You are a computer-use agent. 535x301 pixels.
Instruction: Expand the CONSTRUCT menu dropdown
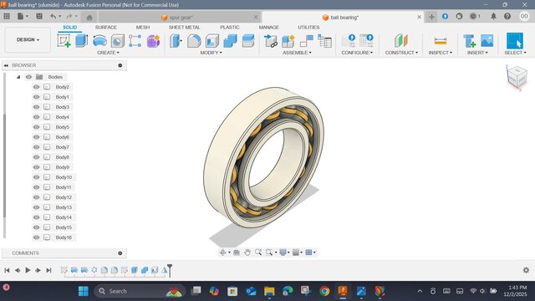401,53
